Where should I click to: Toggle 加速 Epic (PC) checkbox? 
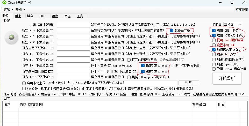(214, 64)
